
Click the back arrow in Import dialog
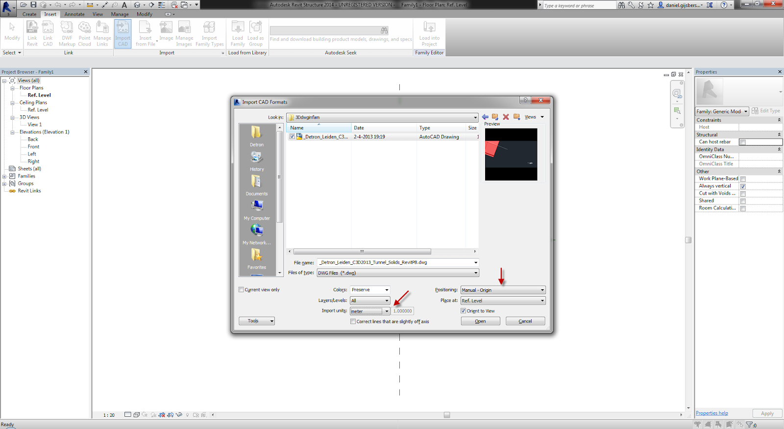pos(485,117)
